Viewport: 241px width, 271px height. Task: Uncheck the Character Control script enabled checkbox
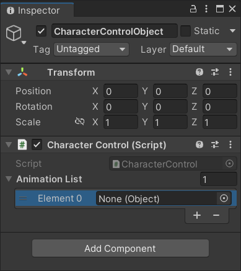[x=37, y=144]
